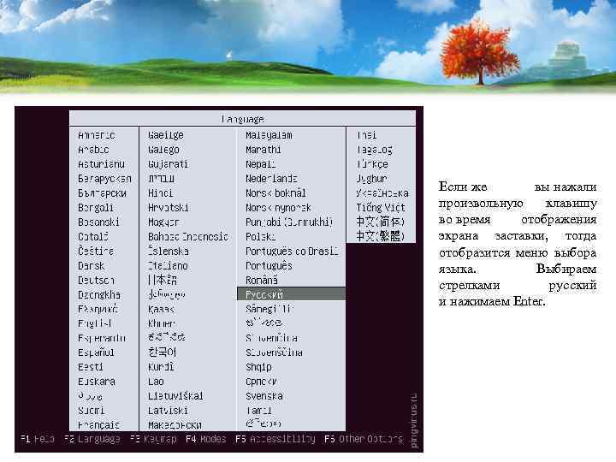Select Korean 한국어
Screen dimensions: 616x462
pyautogui.click(x=163, y=352)
